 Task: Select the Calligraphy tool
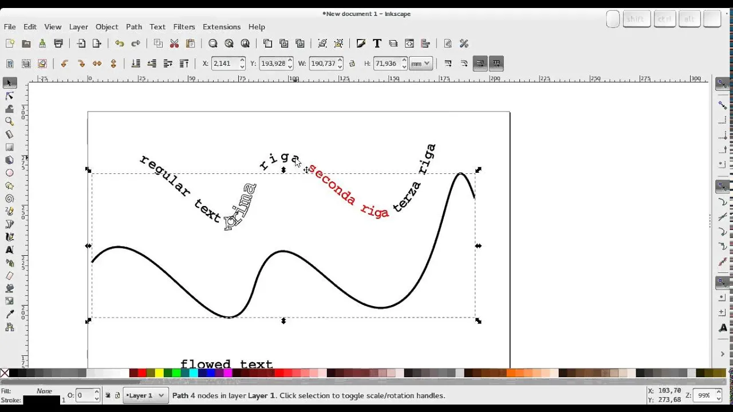pos(9,237)
